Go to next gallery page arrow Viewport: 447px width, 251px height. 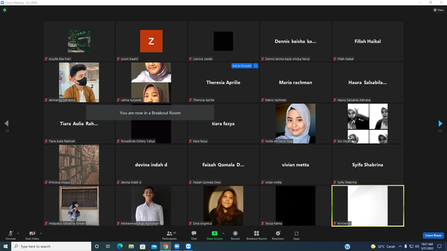440,123
